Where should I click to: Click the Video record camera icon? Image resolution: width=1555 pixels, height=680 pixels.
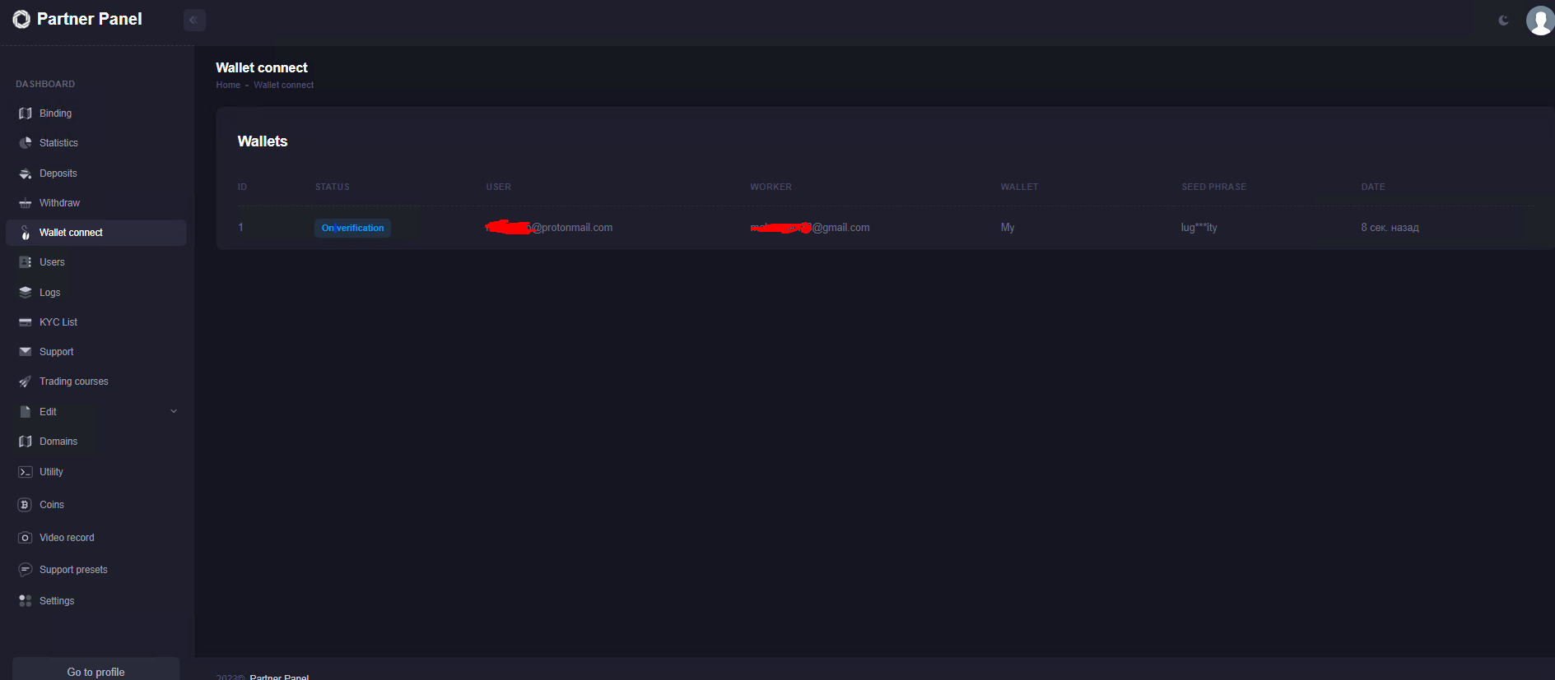click(x=25, y=538)
